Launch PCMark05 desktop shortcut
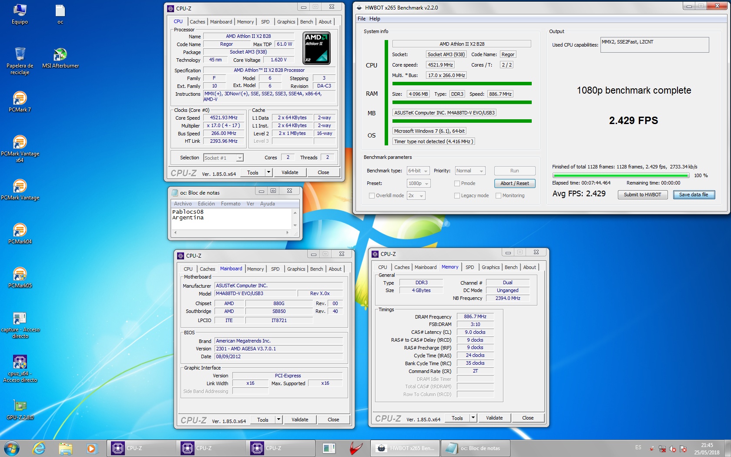 pos(20,278)
